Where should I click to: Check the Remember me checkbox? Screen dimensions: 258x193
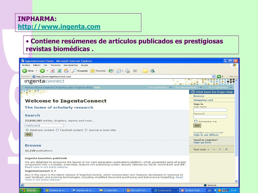pos(196,121)
